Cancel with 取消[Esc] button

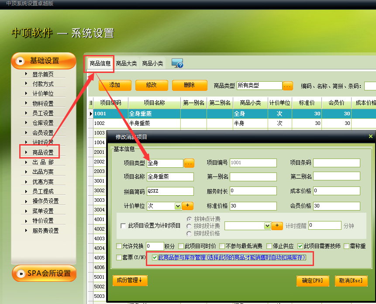click(x=351, y=280)
